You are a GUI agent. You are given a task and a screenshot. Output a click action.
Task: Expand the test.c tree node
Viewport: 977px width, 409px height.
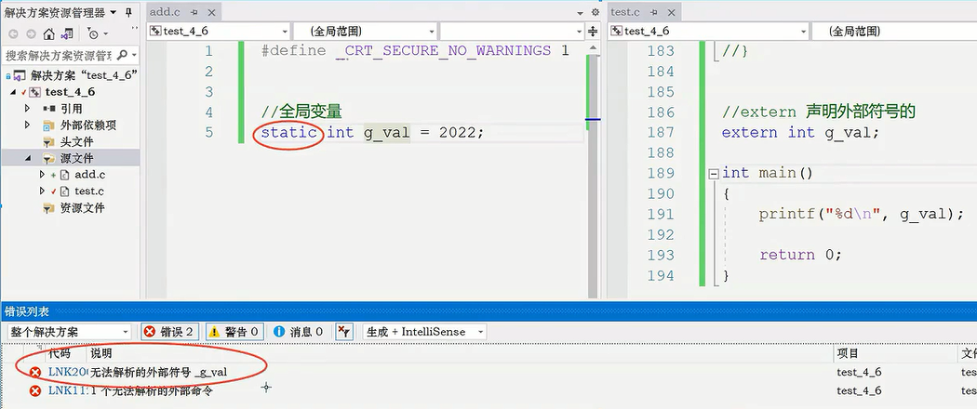43,191
